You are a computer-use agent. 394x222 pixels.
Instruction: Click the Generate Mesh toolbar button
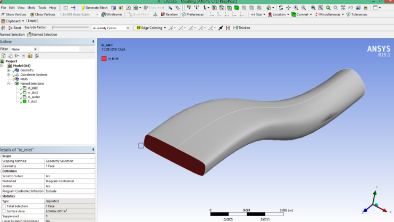point(95,8)
